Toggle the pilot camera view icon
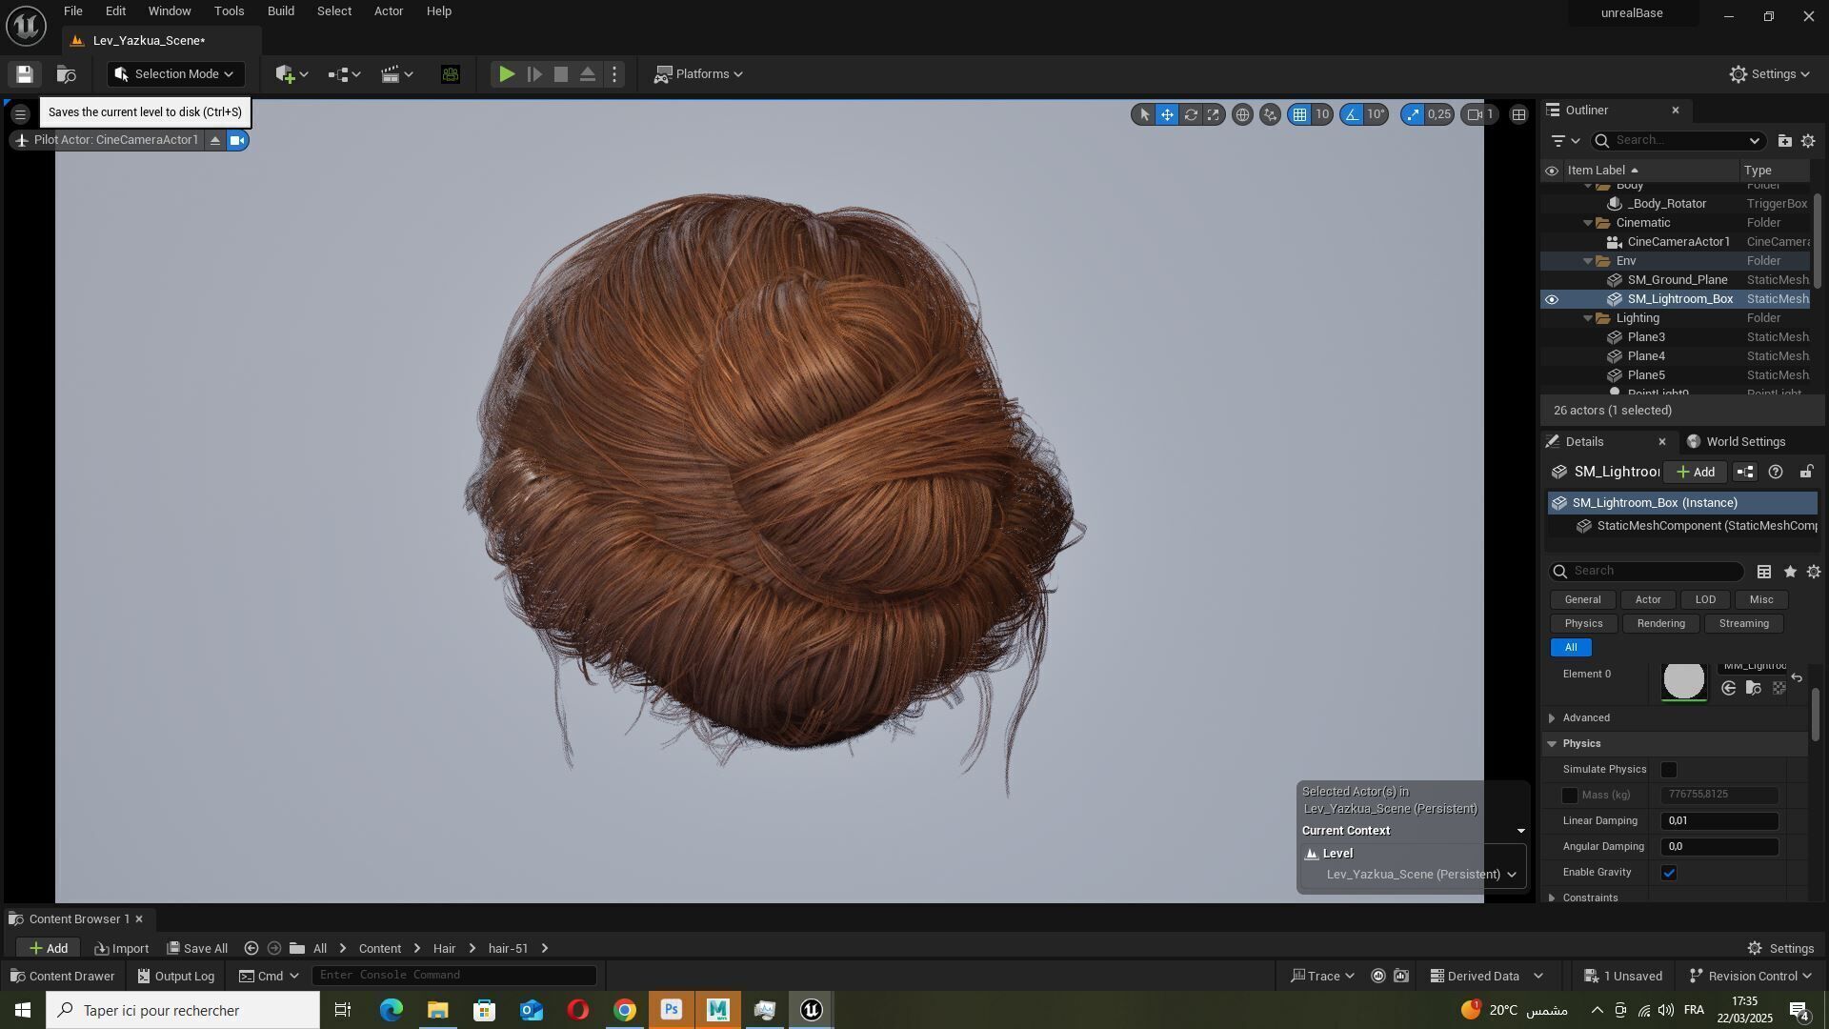 pos(237,141)
